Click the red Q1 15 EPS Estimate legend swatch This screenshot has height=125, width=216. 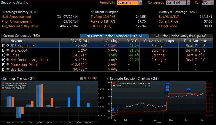(x=114, y=83)
